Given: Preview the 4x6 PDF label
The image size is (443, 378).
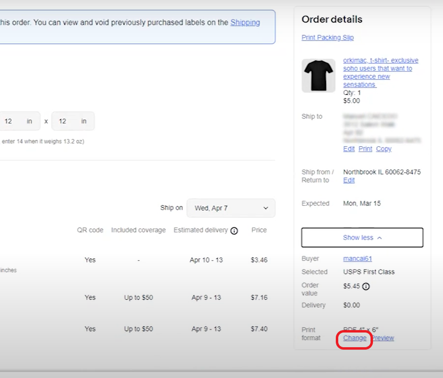Looking at the screenshot, I should (x=382, y=338).
